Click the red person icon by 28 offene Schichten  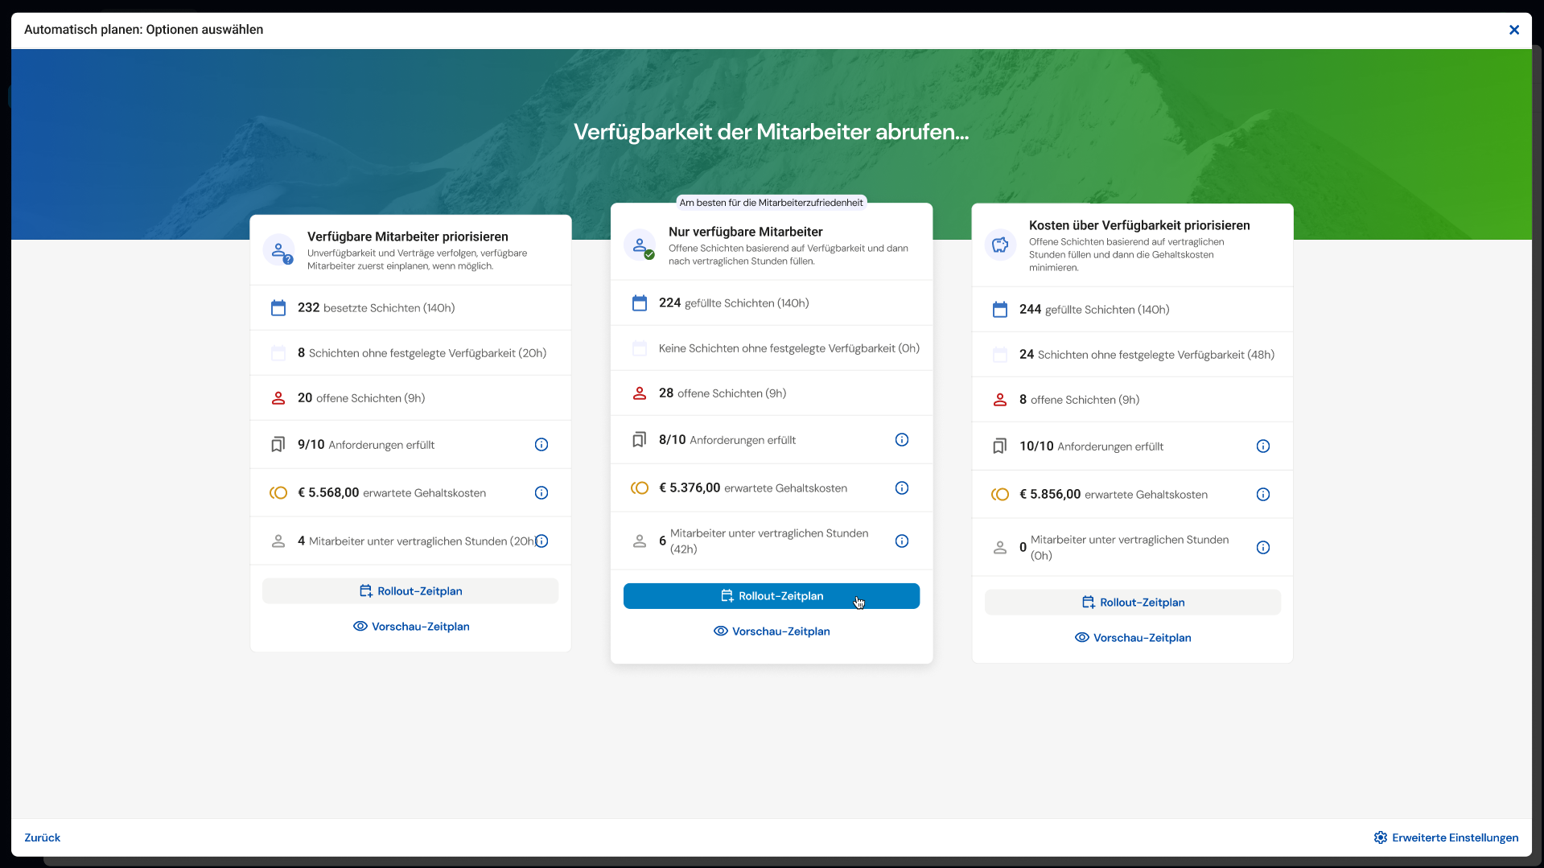[640, 393]
